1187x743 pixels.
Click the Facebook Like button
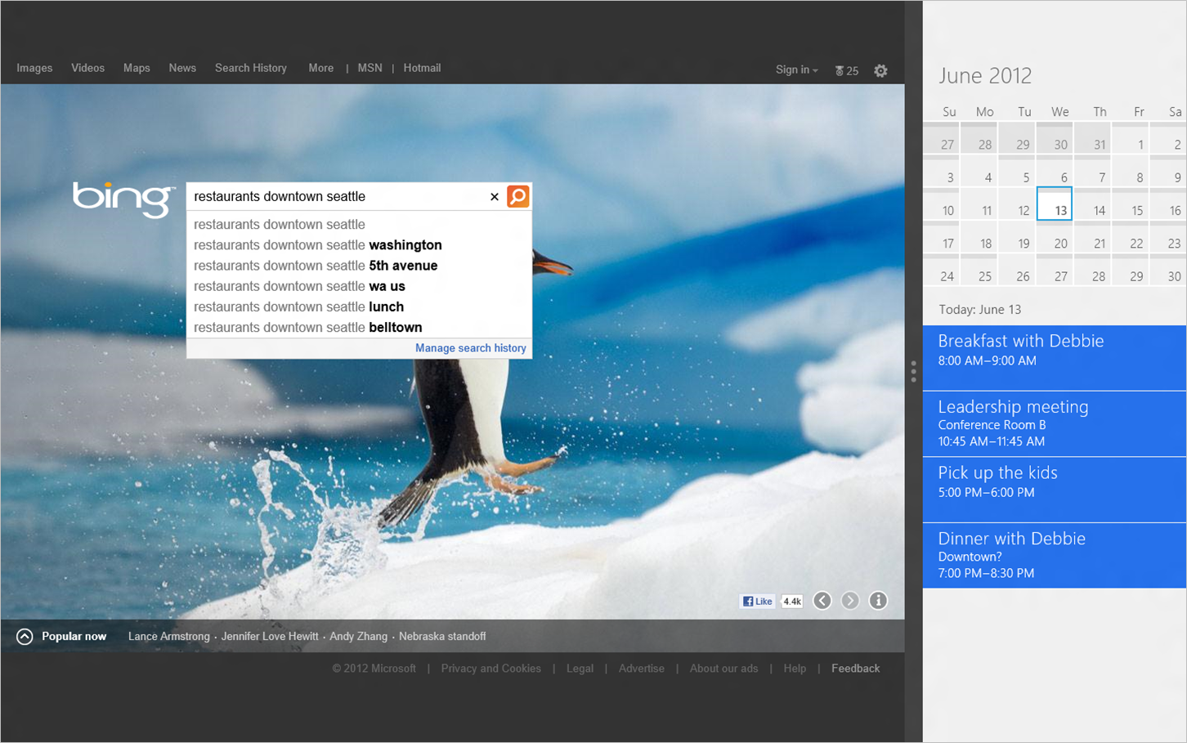click(x=757, y=601)
